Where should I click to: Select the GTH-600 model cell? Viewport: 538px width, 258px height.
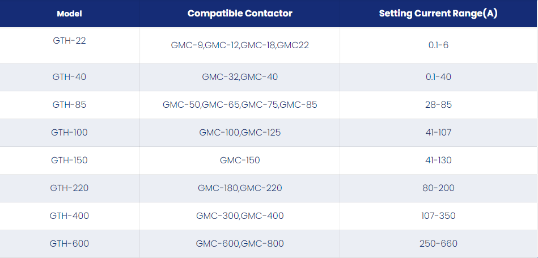(x=70, y=244)
